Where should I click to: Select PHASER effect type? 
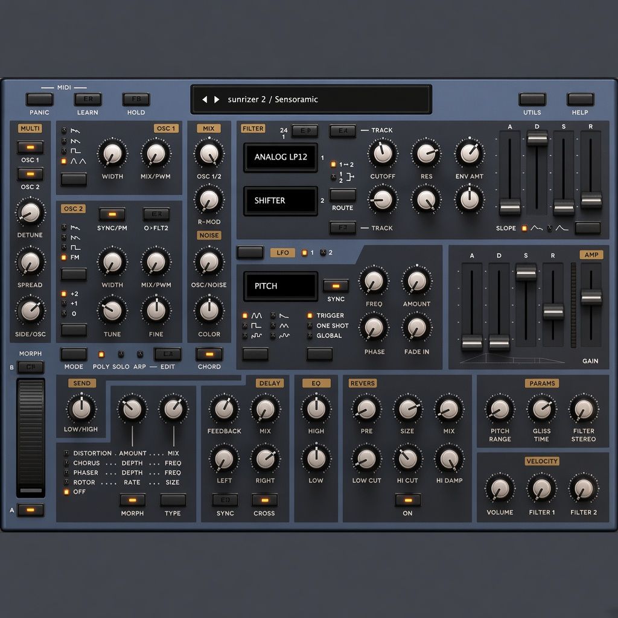(66, 473)
